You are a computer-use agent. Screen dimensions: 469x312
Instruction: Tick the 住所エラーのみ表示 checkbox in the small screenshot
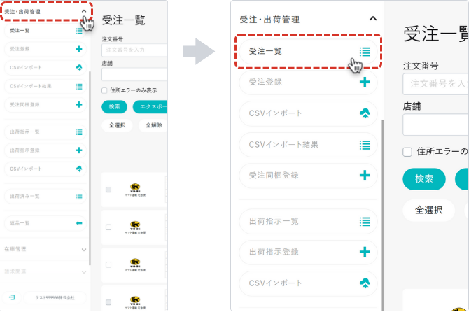(105, 90)
